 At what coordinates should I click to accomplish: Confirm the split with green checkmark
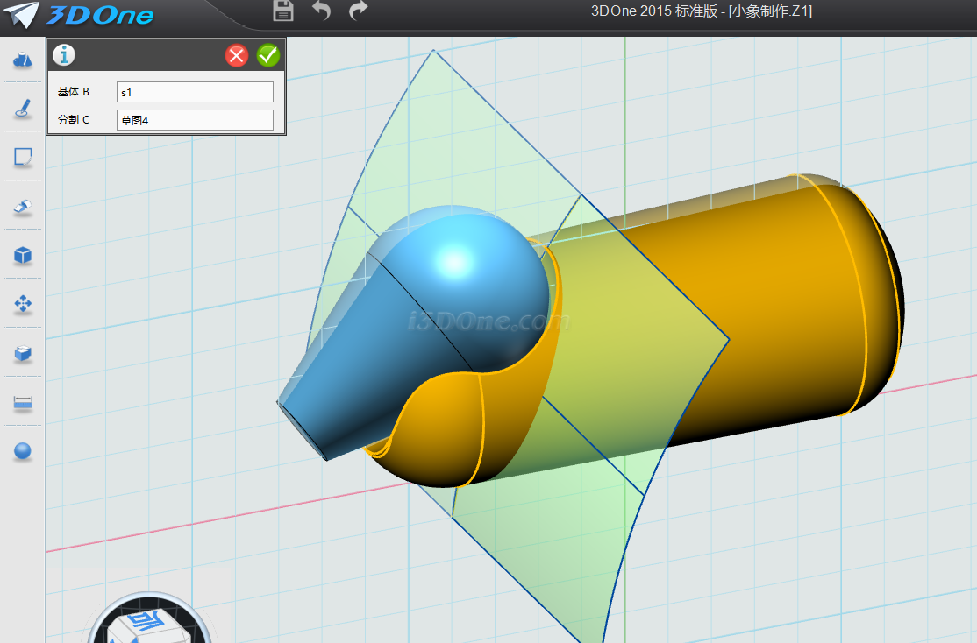pyautogui.click(x=268, y=56)
